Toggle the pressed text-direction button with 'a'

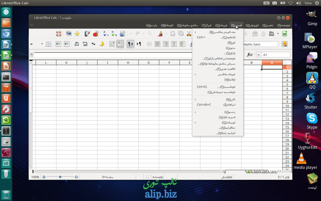(120, 44)
